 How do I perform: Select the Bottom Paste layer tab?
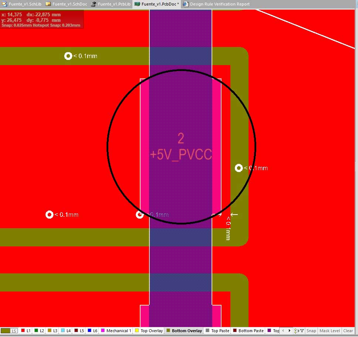[248, 331]
